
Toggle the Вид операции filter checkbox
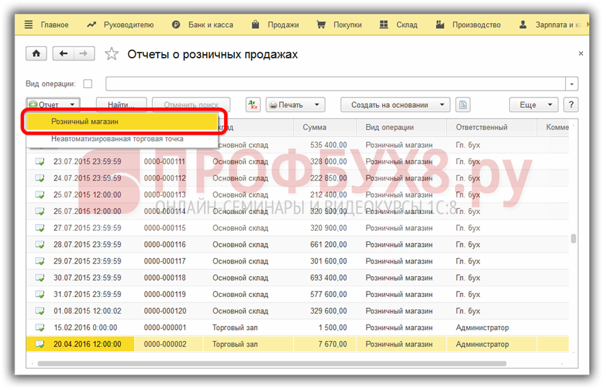tap(88, 84)
